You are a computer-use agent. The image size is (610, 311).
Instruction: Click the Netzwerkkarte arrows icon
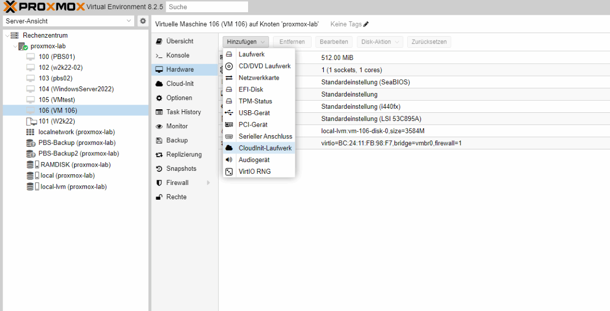tap(229, 78)
